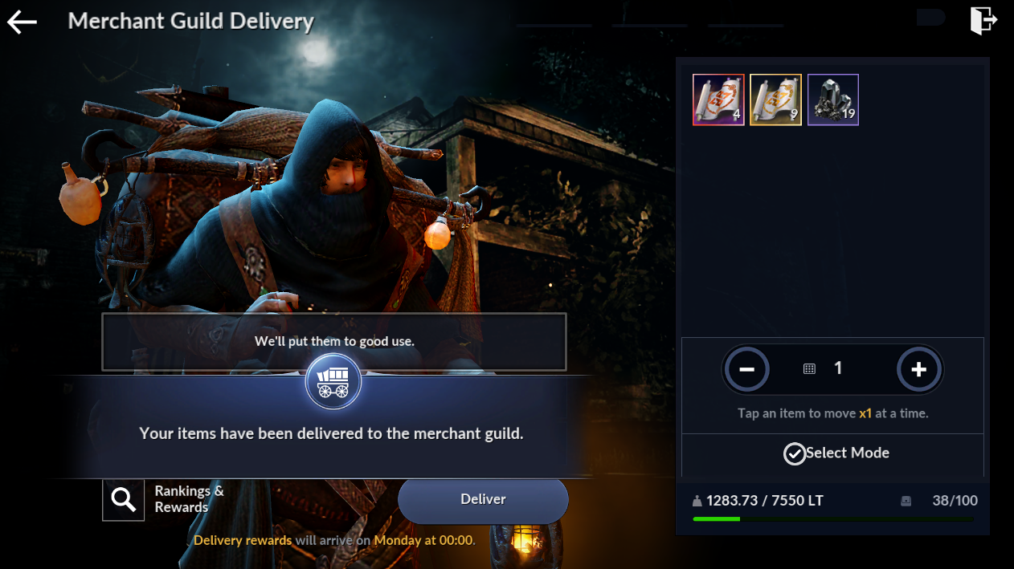This screenshot has height=569, width=1014.
Task: Go back using the white left arrow
Action: 22,22
